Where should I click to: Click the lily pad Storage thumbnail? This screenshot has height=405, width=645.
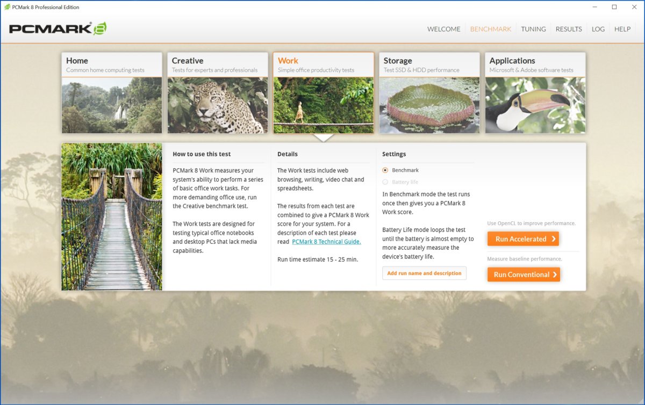[x=429, y=105]
